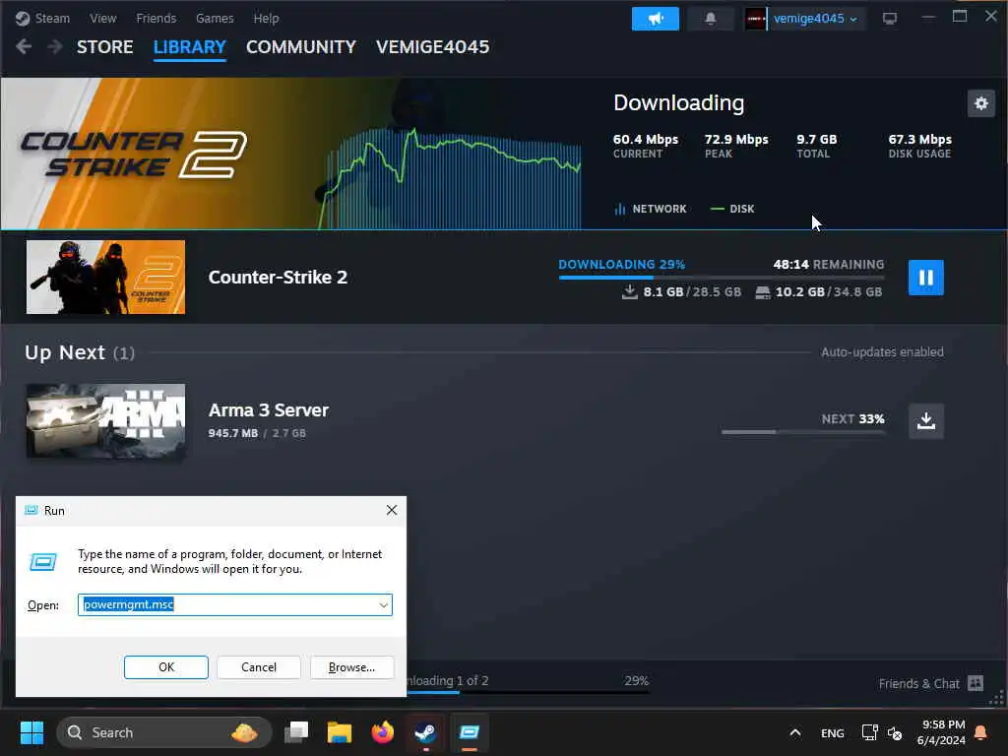Click the 9.7 GB TOTAL stat

(x=816, y=146)
